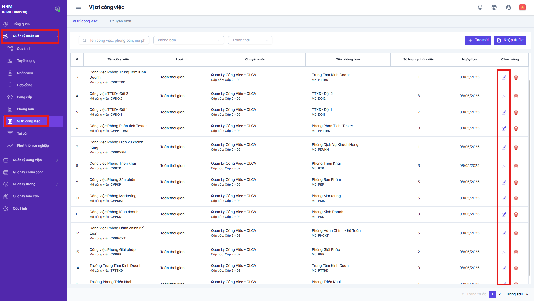Edit the Công việc TTKD- Đội 2 row

(504, 96)
